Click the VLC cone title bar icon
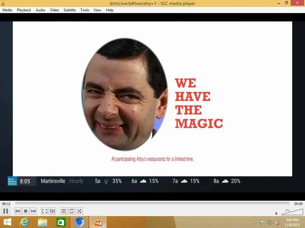 click(3, 3)
